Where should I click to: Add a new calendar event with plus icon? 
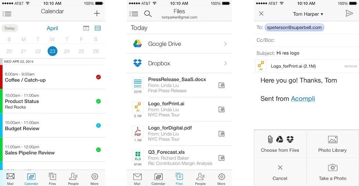(x=97, y=14)
